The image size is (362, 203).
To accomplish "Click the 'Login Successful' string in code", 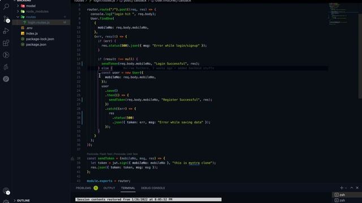I will pos(171,64).
